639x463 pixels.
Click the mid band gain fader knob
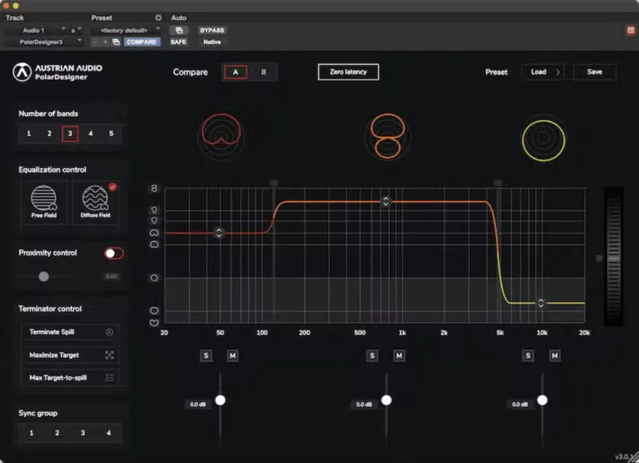pyautogui.click(x=387, y=400)
